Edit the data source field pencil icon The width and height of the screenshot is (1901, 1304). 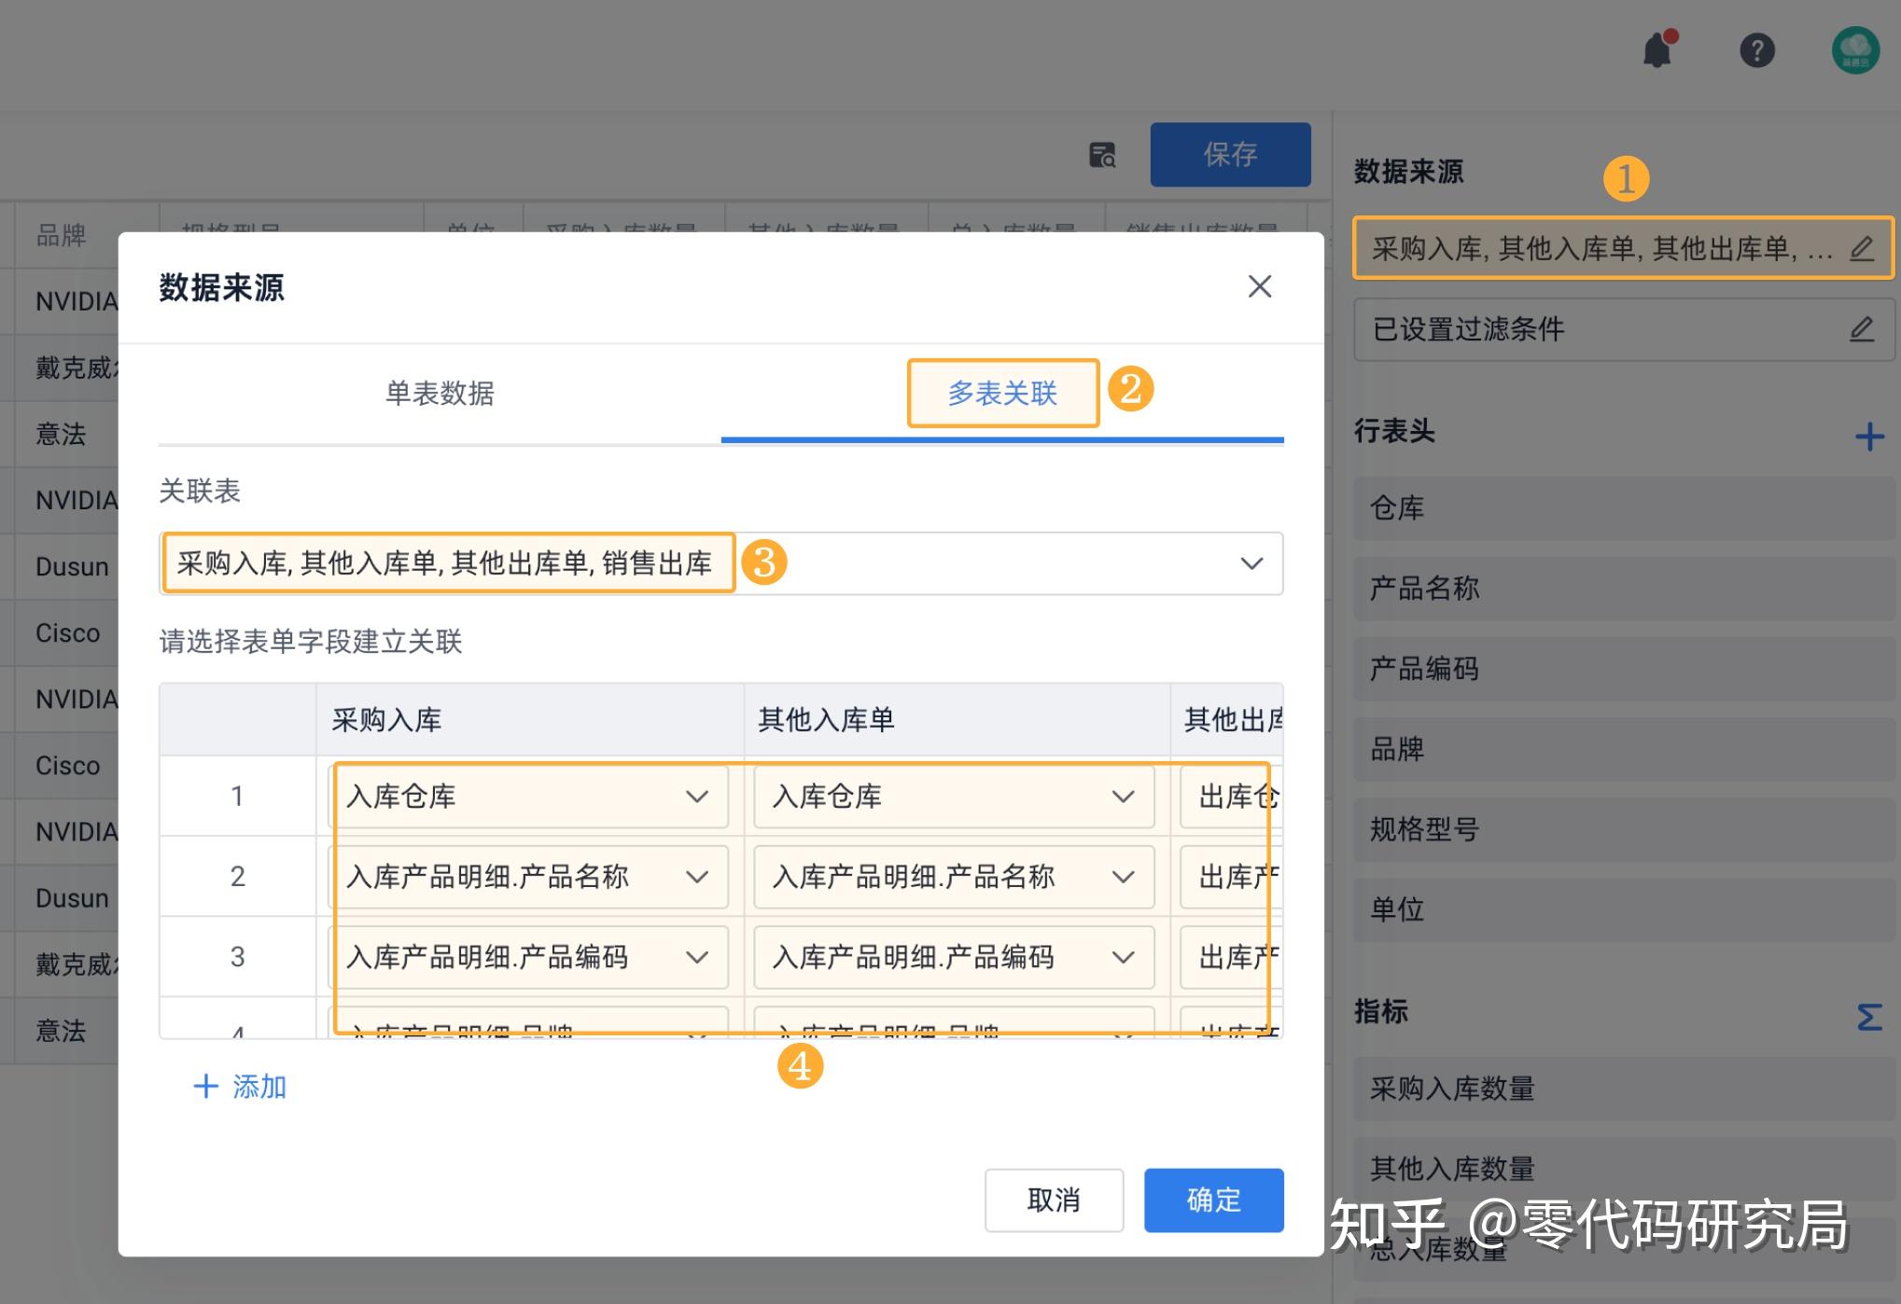click(1862, 248)
